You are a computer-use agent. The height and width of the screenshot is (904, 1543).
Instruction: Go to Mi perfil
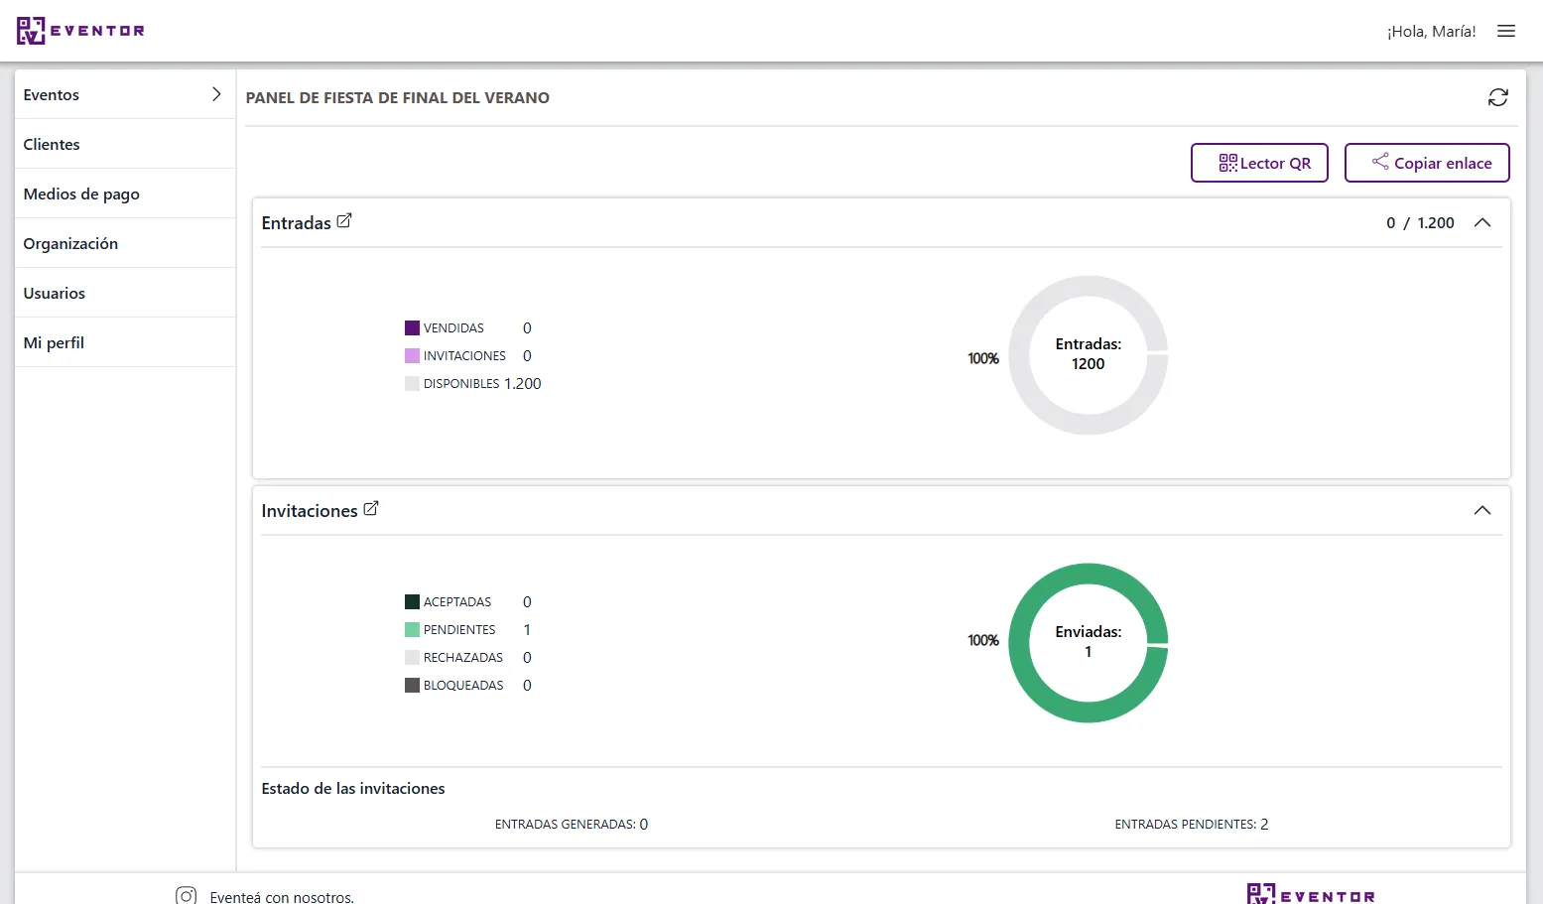tap(125, 342)
